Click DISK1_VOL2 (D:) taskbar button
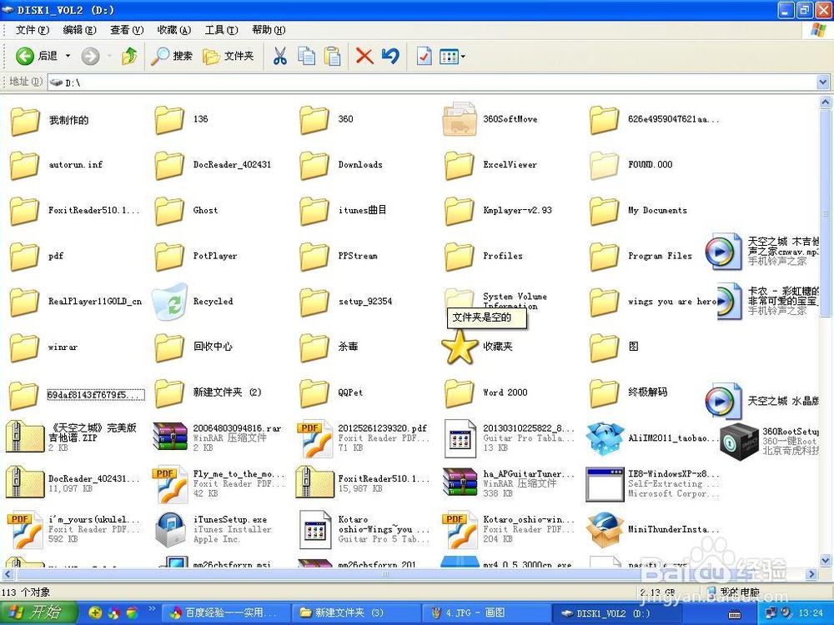The image size is (834, 625). click(x=616, y=612)
